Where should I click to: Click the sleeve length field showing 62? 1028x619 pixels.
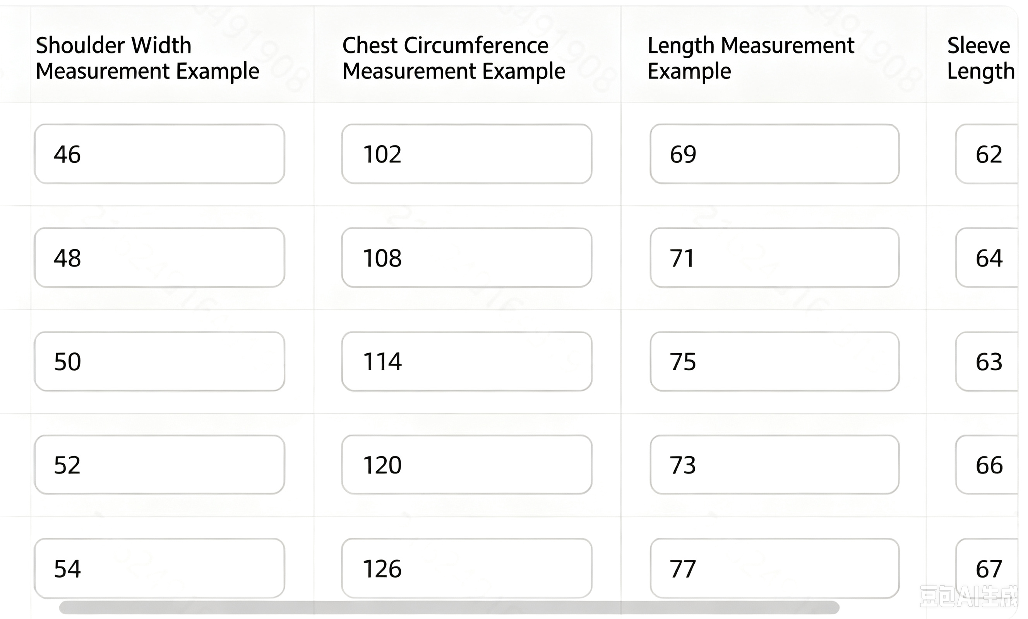click(987, 154)
